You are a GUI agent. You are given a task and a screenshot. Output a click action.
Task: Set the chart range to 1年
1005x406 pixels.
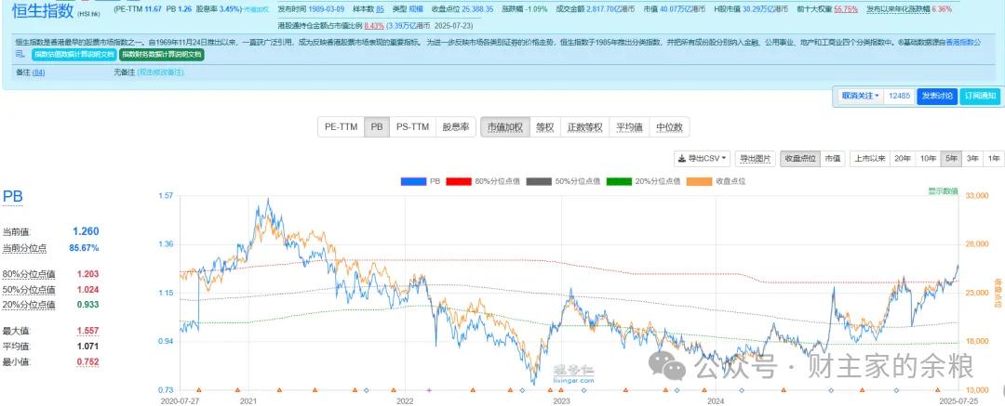994,158
